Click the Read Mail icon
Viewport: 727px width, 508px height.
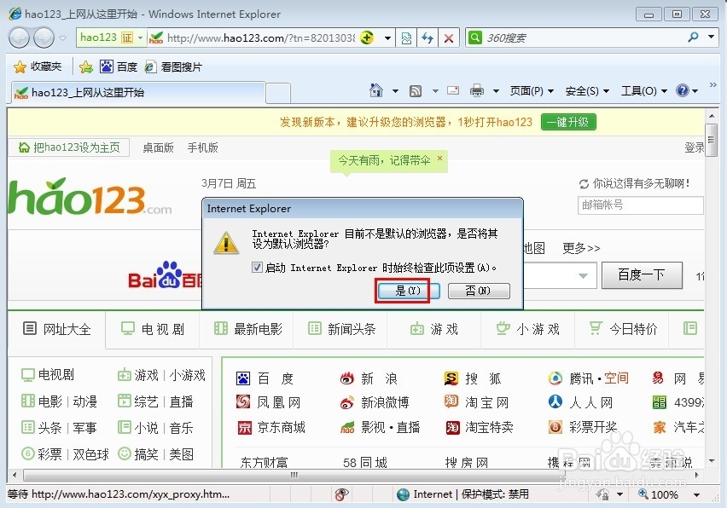coord(454,89)
